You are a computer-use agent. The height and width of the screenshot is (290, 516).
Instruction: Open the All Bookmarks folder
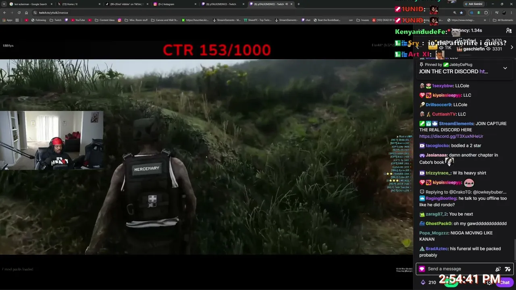(503, 20)
